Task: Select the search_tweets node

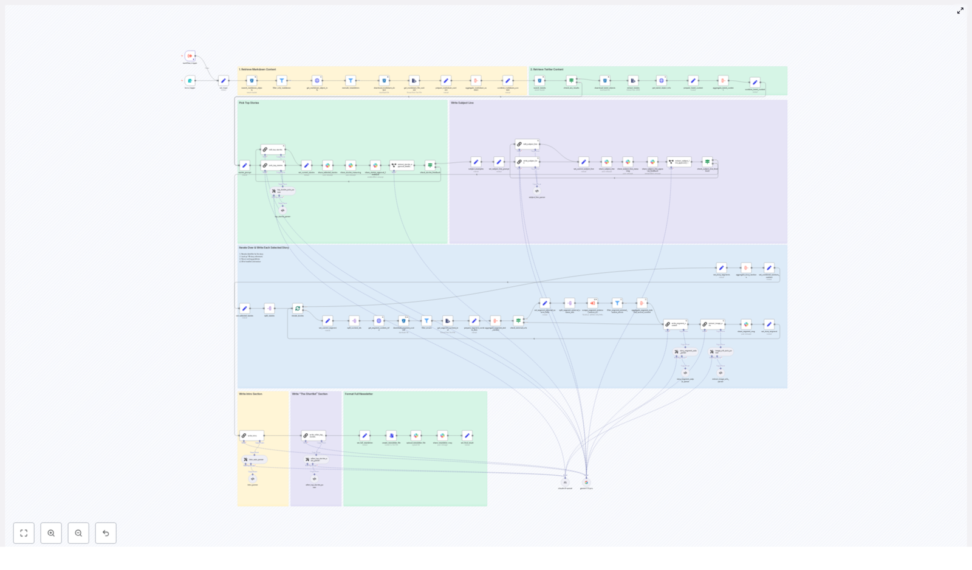Action: (538, 80)
